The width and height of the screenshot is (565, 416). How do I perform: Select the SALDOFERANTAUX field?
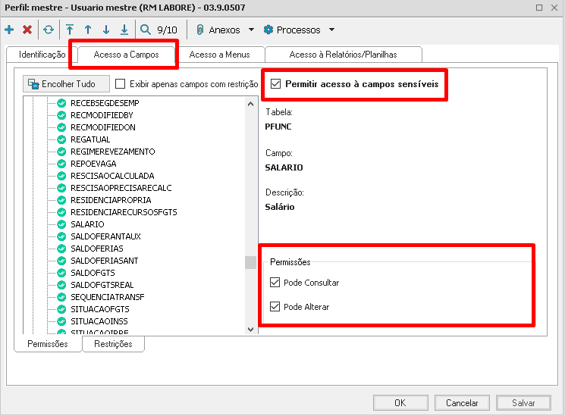(105, 236)
